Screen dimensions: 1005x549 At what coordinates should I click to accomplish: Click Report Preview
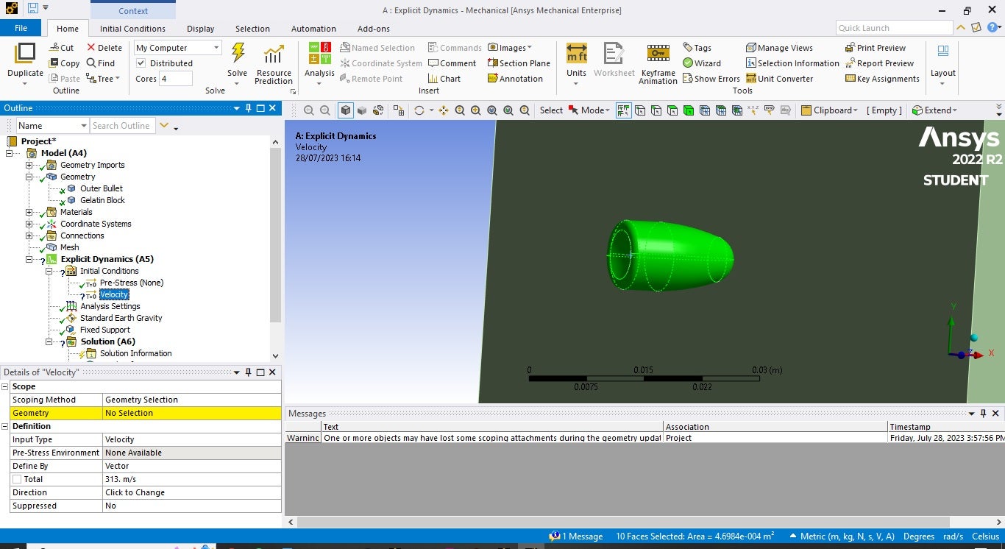point(879,63)
